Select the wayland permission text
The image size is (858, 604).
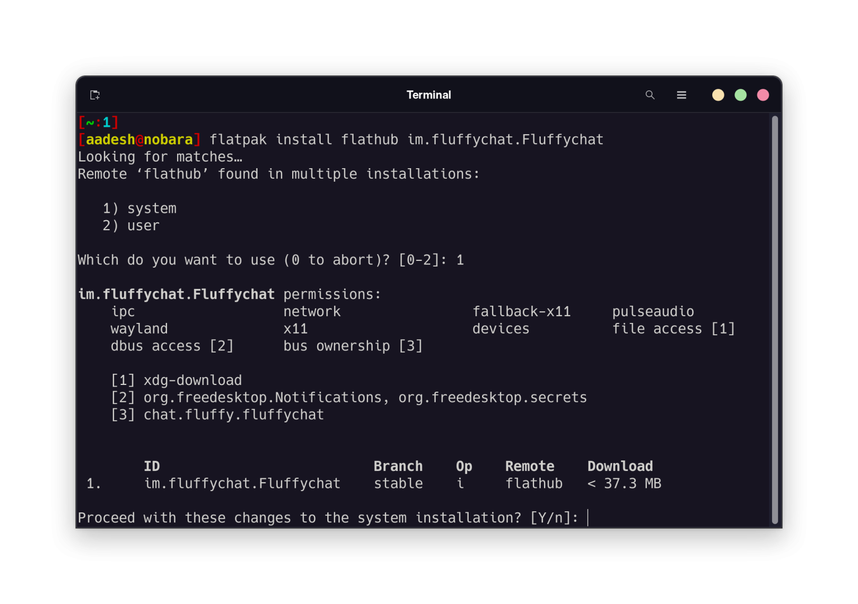coord(139,329)
